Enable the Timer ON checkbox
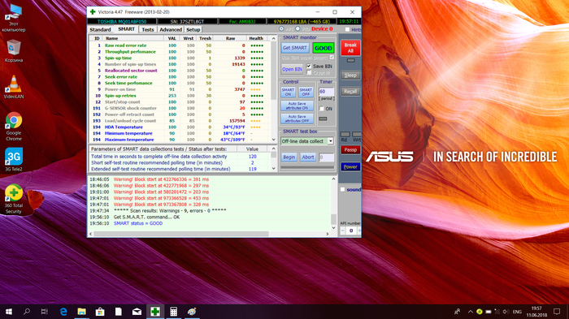Viewport: 569px width, 319px height. [x=322, y=109]
